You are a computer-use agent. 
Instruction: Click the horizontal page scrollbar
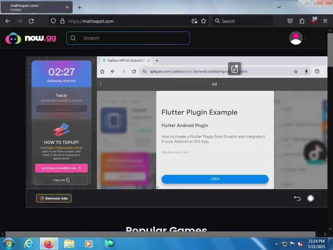160,234
